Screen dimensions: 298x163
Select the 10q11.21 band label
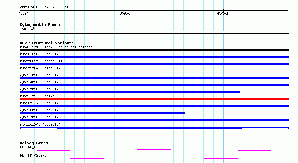tap(28, 29)
